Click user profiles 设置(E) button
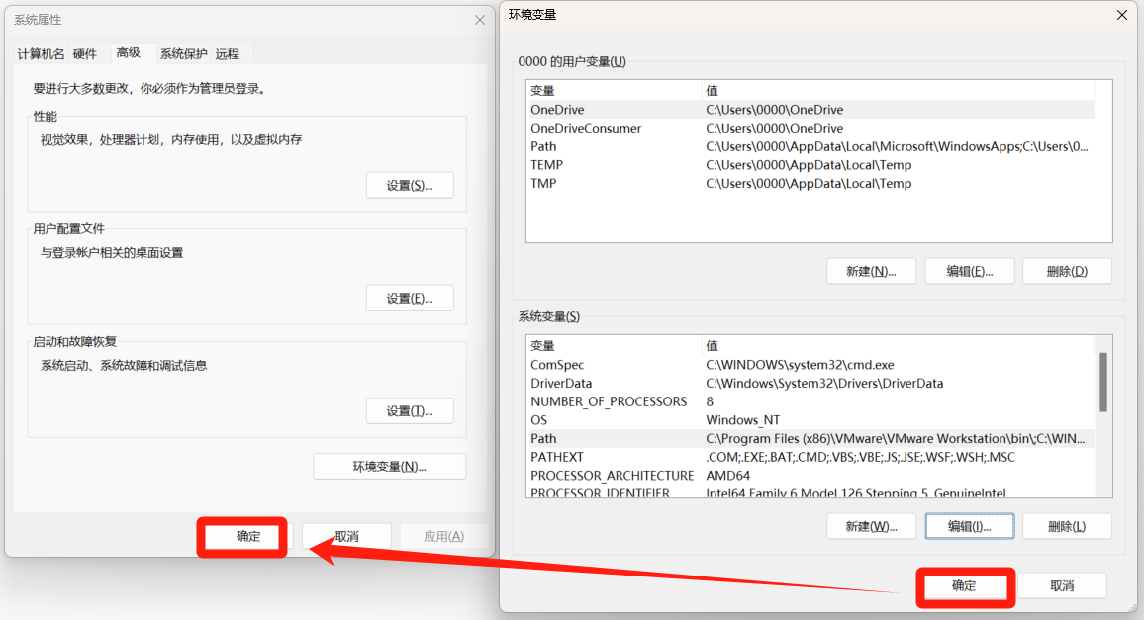The height and width of the screenshot is (620, 1144). [x=410, y=299]
